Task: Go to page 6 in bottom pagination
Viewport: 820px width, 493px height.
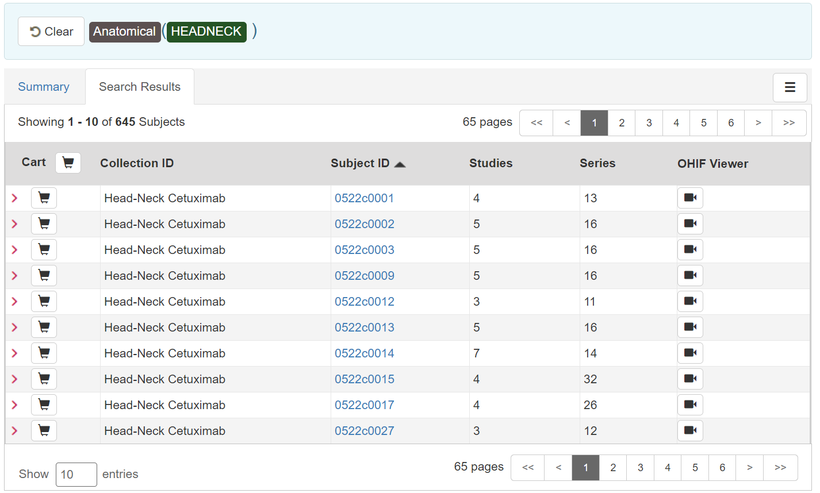Action: (x=722, y=468)
